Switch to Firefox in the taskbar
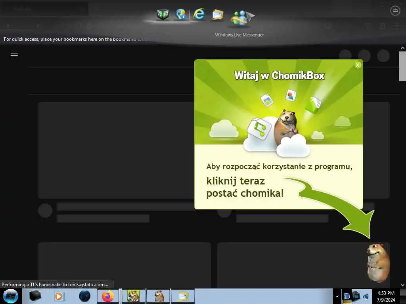Image resolution: width=406 pixels, height=304 pixels. tap(108, 296)
